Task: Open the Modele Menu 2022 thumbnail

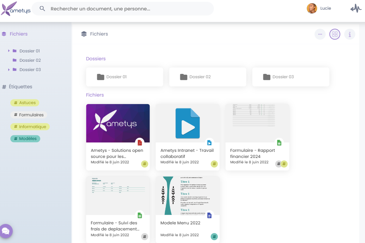Action: pyautogui.click(x=188, y=196)
